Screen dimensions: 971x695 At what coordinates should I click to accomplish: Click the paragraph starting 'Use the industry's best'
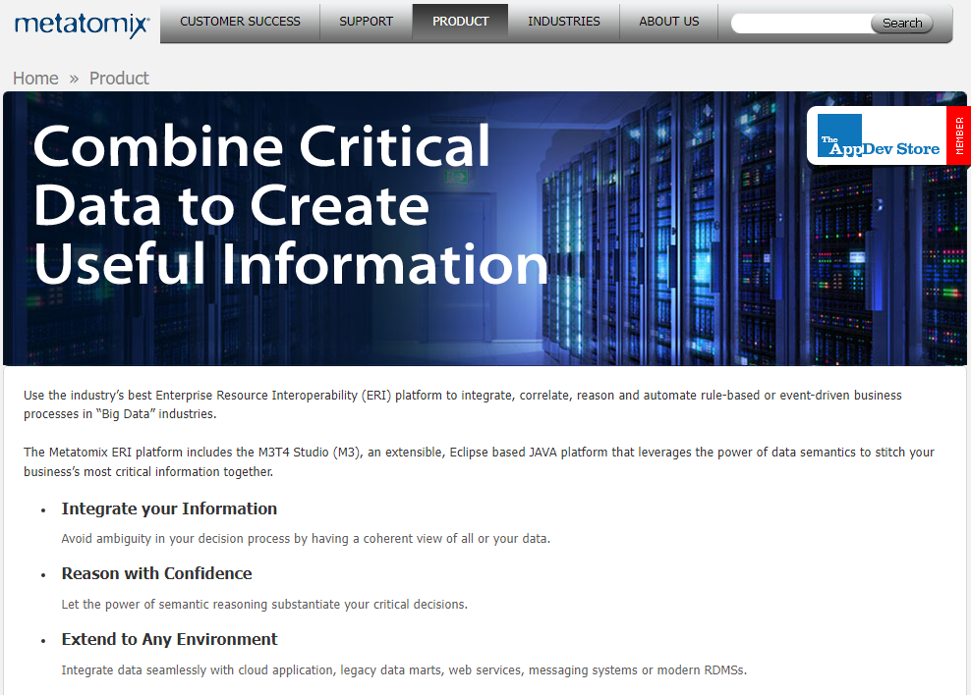pos(463,404)
